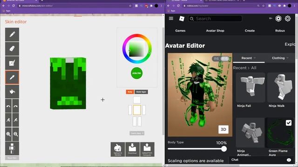Open Roblox settings gear icon

(x=288, y=19)
